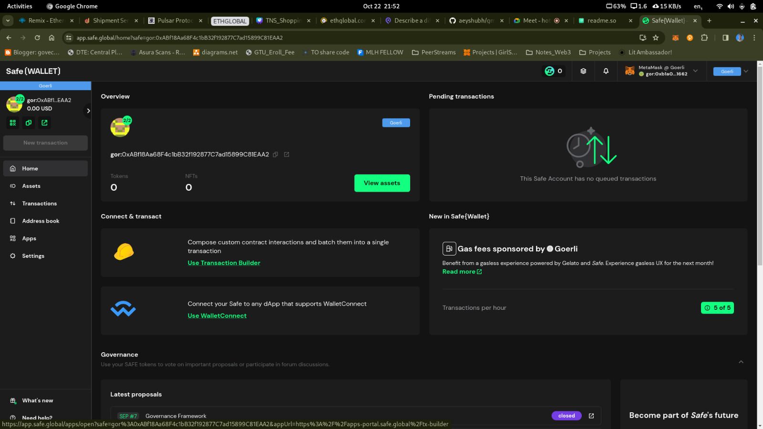Open volume icon in system tray
Viewport: 763px width, 429px height.
click(x=731, y=6)
